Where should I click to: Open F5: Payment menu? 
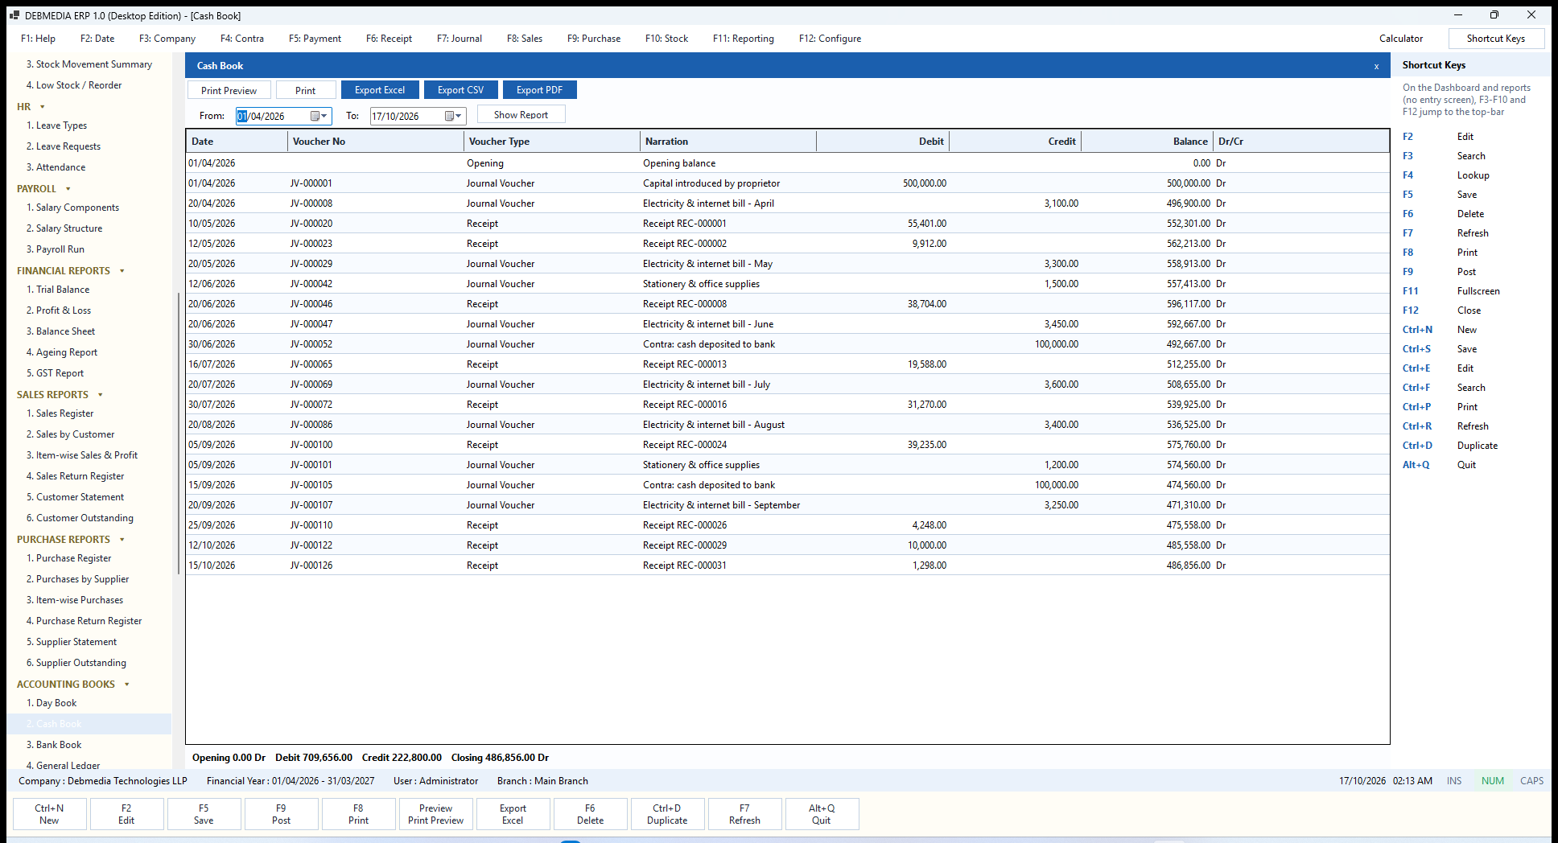click(315, 39)
